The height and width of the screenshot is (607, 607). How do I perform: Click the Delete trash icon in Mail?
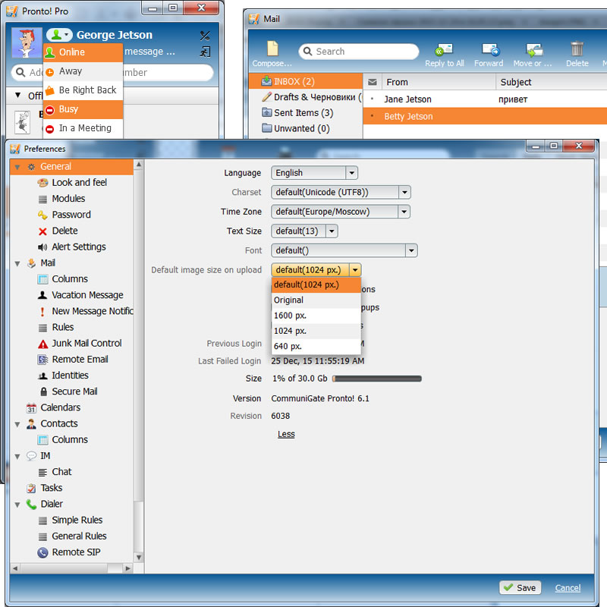click(x=577, y=49)
